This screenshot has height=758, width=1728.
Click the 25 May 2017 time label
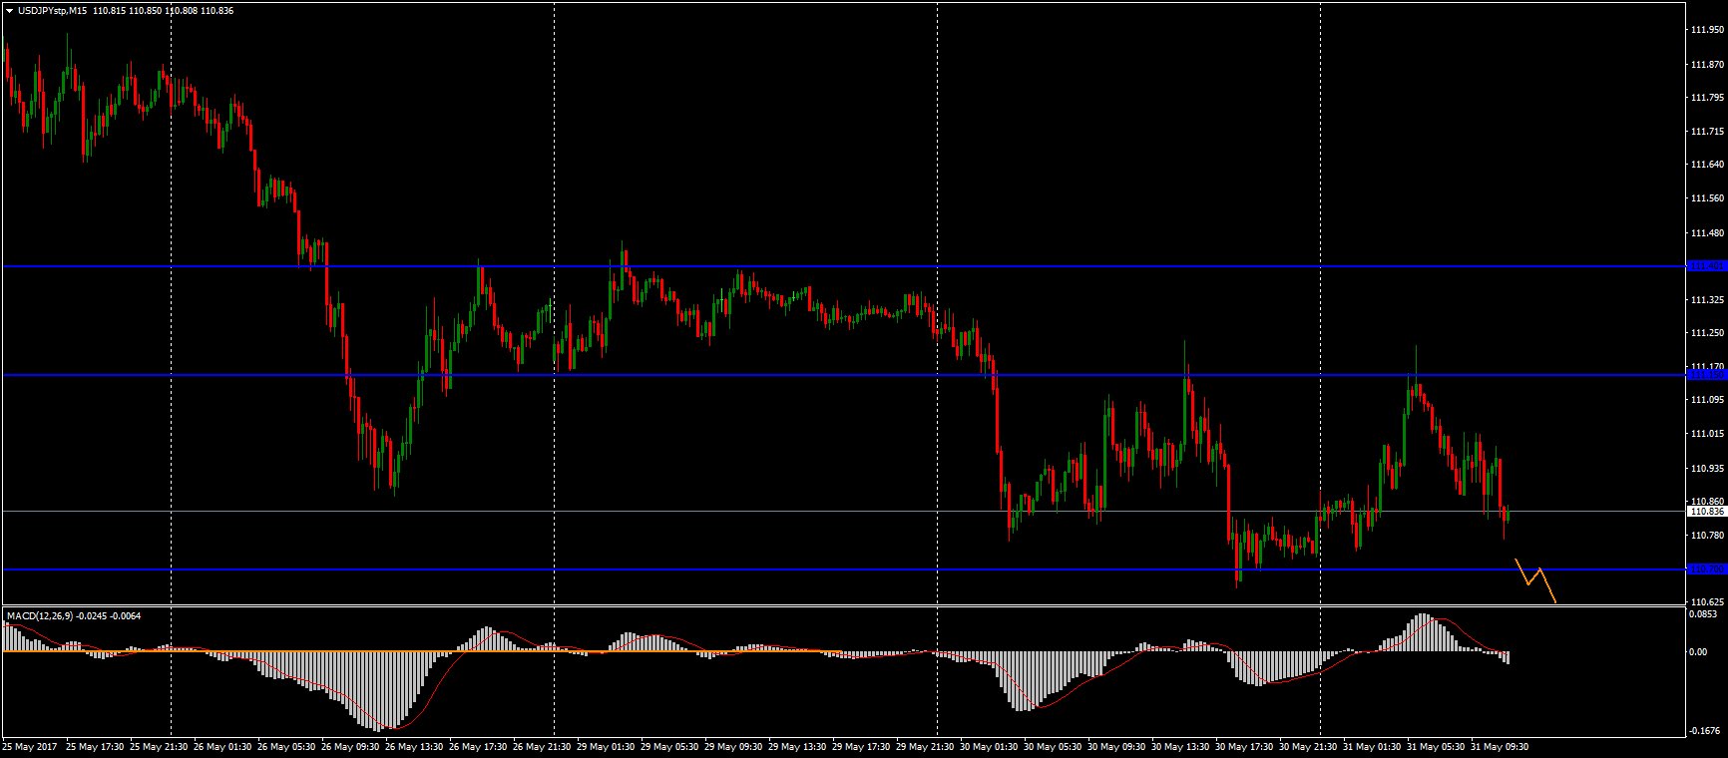coord(29,746)
